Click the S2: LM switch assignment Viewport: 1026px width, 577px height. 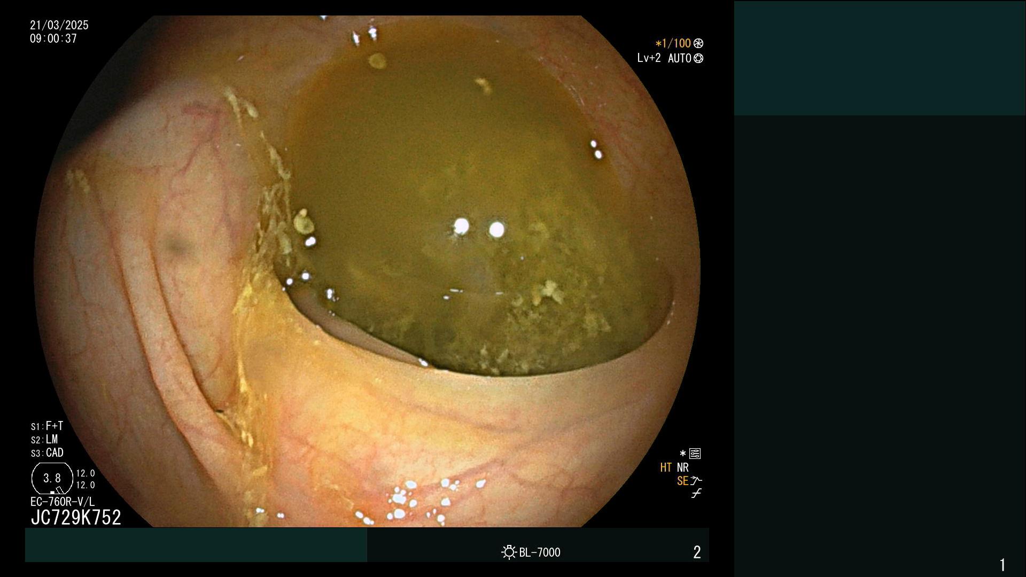point(44,439)
